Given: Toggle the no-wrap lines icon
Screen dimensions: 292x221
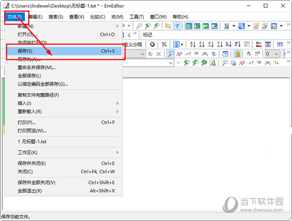Looking at the screenshot, I should (x=189, y=26).
